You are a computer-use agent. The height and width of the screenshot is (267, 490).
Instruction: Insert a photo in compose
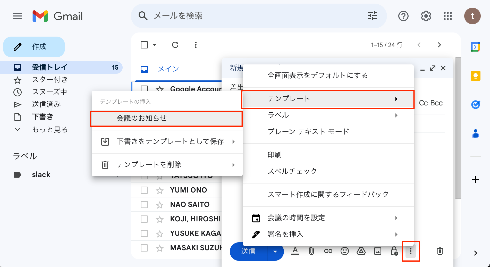[377, 251]
